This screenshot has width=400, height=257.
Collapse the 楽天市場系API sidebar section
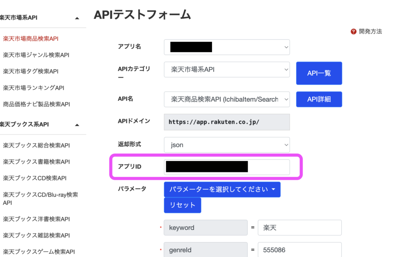tap(77, 18)
